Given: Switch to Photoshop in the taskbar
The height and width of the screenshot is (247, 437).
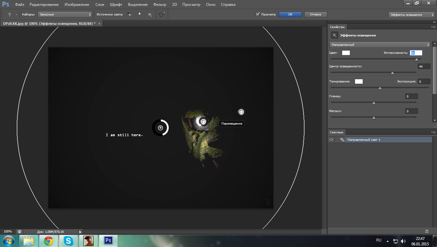Looking at the screenshot, I should (x=108, y=241).
